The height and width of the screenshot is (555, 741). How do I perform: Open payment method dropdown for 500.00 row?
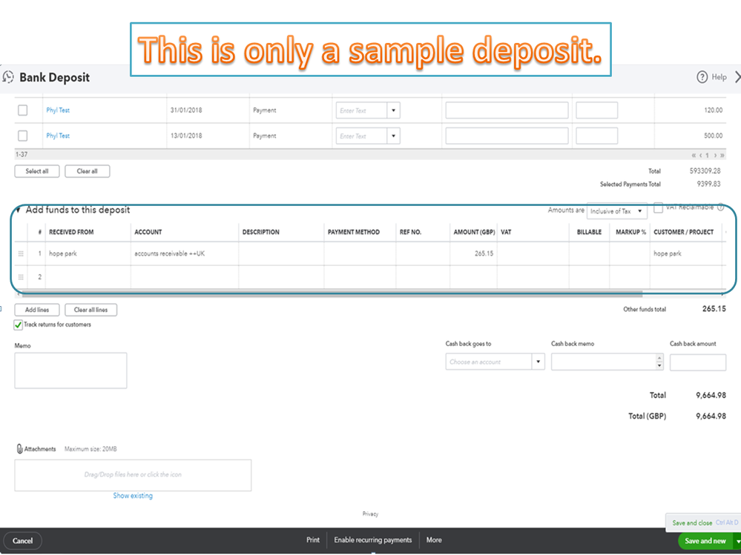[x=393, y=136]
